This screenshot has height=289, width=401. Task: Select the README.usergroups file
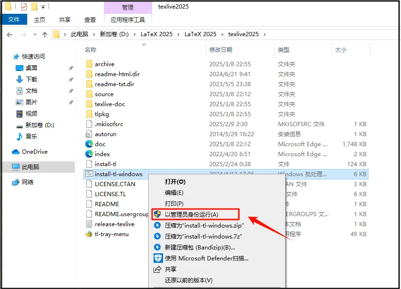[x=122, y=214]
